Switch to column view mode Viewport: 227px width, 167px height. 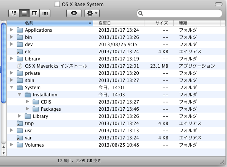34,13
